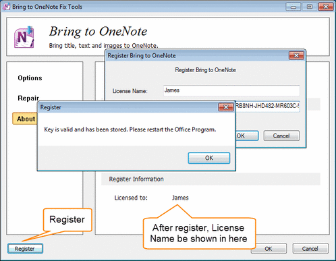Click OK in the Fix Tools window's bottom row
This screenshot has height=261, width=336.
click(269, 249)
